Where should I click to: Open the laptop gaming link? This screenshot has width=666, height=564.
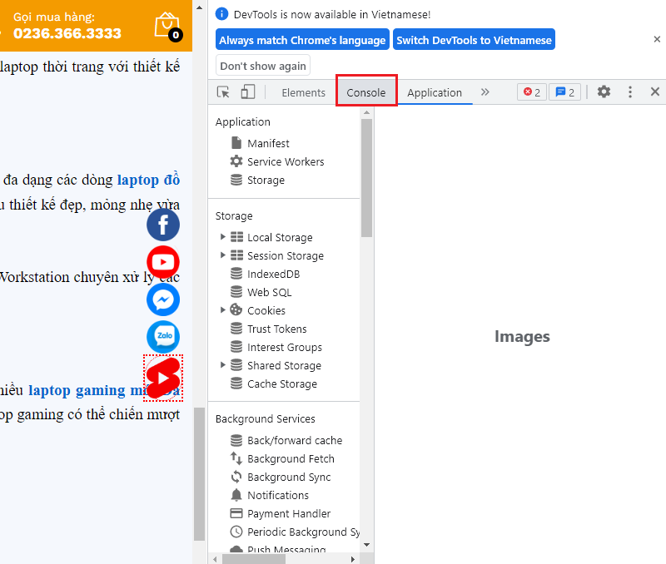(x=68, y=390)
